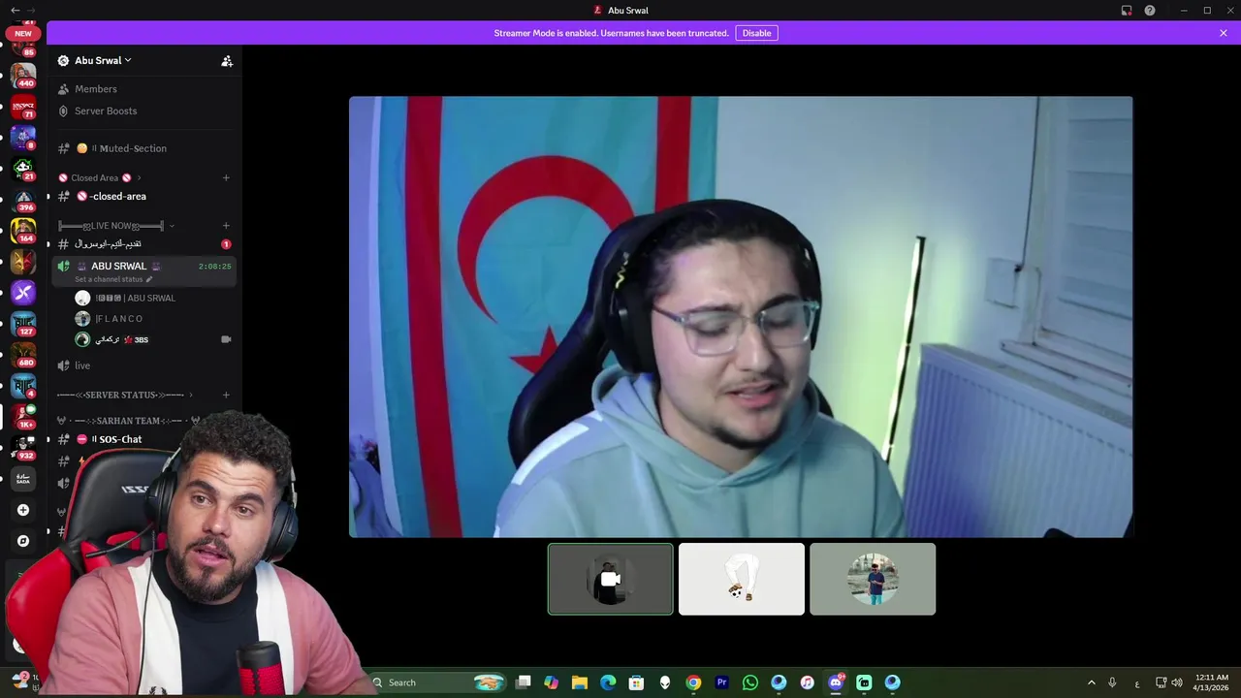Screen dimensions: 1241x698
Task: Open File Explorer from taskbar
Action: [580, 682]
